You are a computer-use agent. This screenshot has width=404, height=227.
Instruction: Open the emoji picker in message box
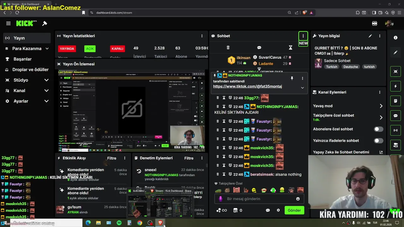(x=298, y=199)
